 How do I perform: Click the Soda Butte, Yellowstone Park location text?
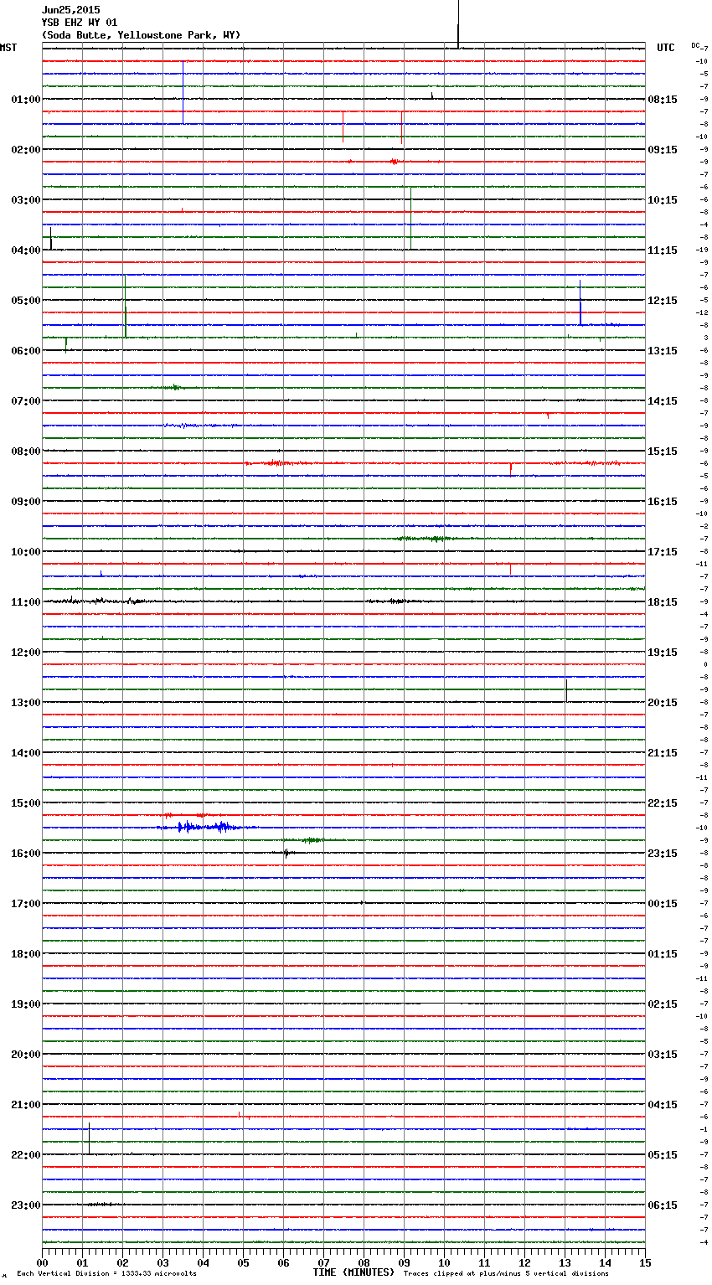[141, 35]
